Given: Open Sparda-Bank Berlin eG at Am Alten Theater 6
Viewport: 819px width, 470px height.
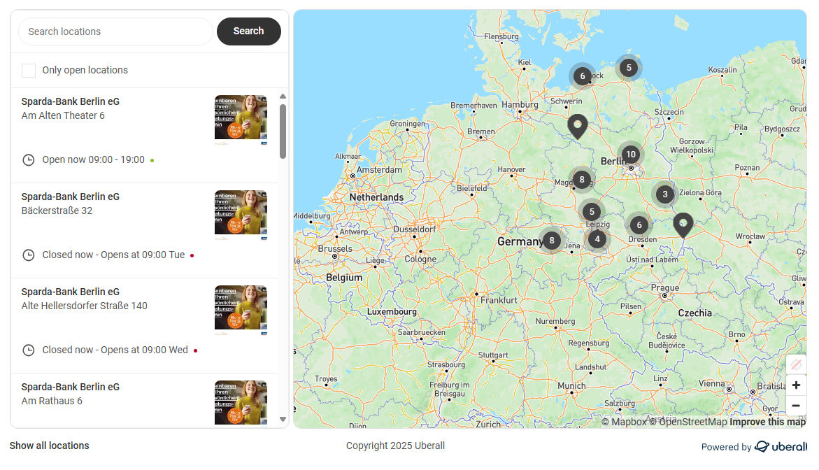Looking at the screenshot, I should (x=71, y=101).
